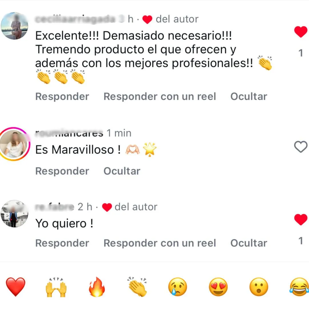Respond with a reel to "Excelente" comment
Screen dimensions: 309x309
tap(160, 96)
